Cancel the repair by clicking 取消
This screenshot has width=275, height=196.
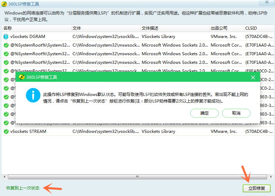coord(236,113)
